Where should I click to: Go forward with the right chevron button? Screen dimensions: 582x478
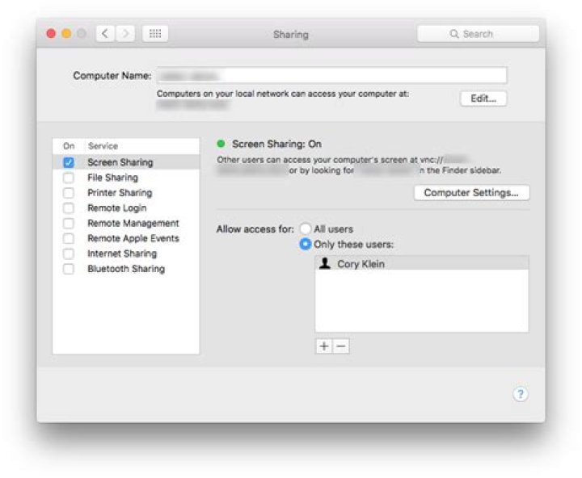pyautogui.click(x=125, y=34)
